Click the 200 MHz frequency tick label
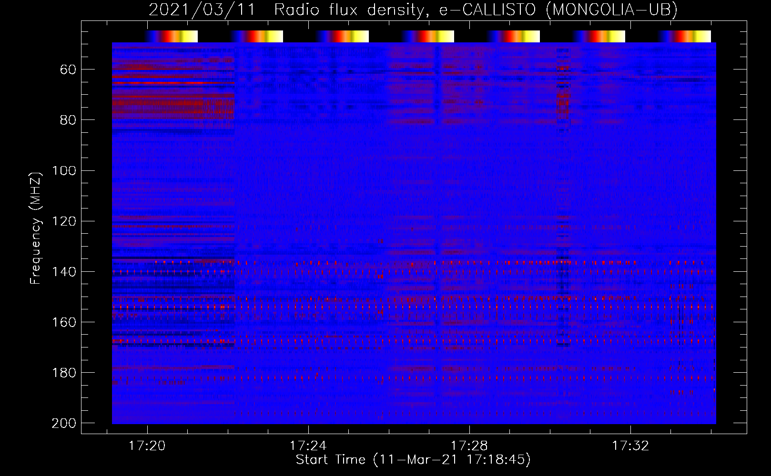The height and width of the screenshot is (476, 771). coord(64,423)
